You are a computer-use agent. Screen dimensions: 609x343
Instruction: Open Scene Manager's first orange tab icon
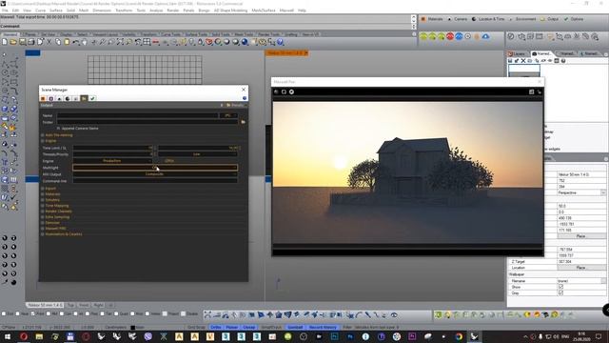pyautogui.click(x=43, y=98)
